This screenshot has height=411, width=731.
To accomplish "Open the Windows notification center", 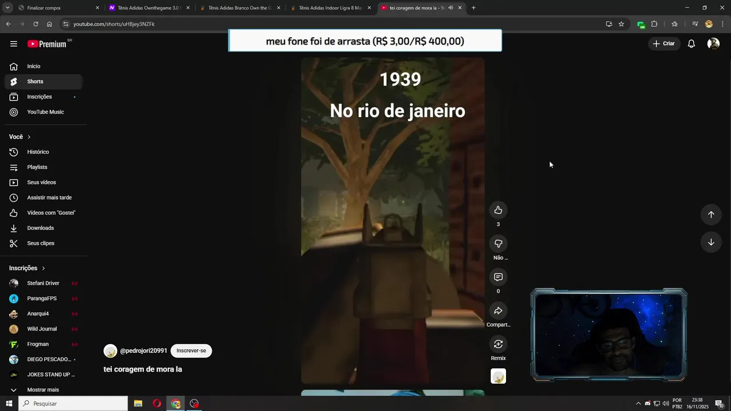I will [x=720, y=404].
